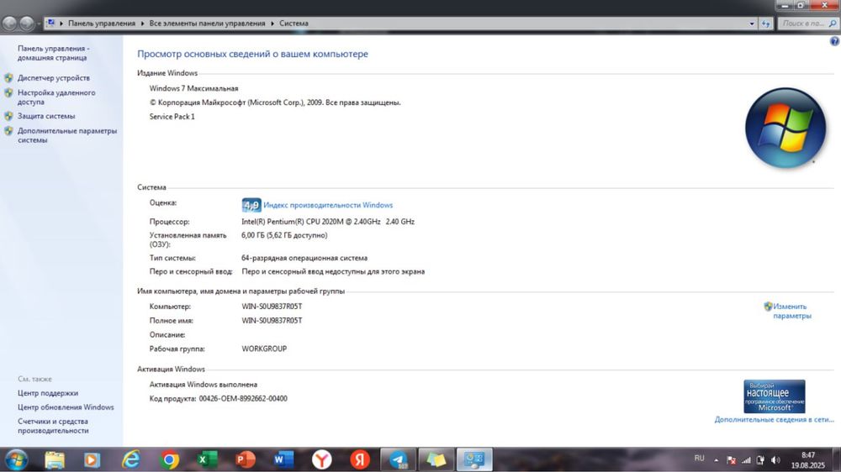Image resolution: width=841 pixels, height=472 pixels.
Task: Expand arrow after Все элементы панели управления
Action: coord(272,24)
